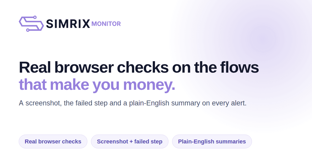312x164 pixels.
Task: Click the bottom node dot of the logo
Action: click(x=28, y=30)
